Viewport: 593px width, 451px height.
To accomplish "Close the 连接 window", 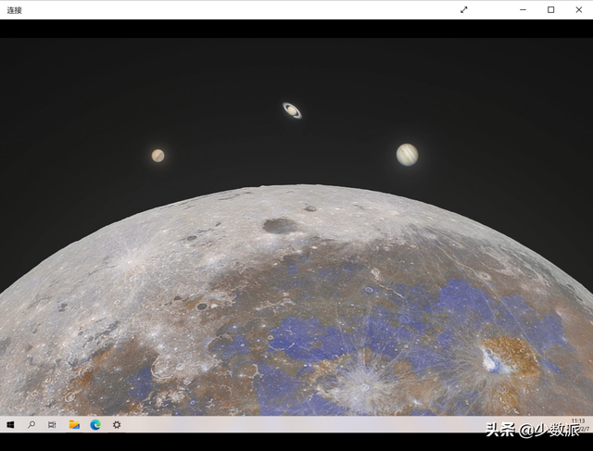I will click(579, 10).
